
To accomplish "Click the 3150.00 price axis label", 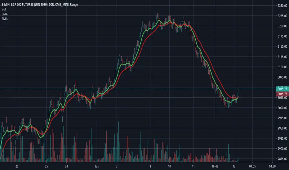I will [x=282, y=46].
